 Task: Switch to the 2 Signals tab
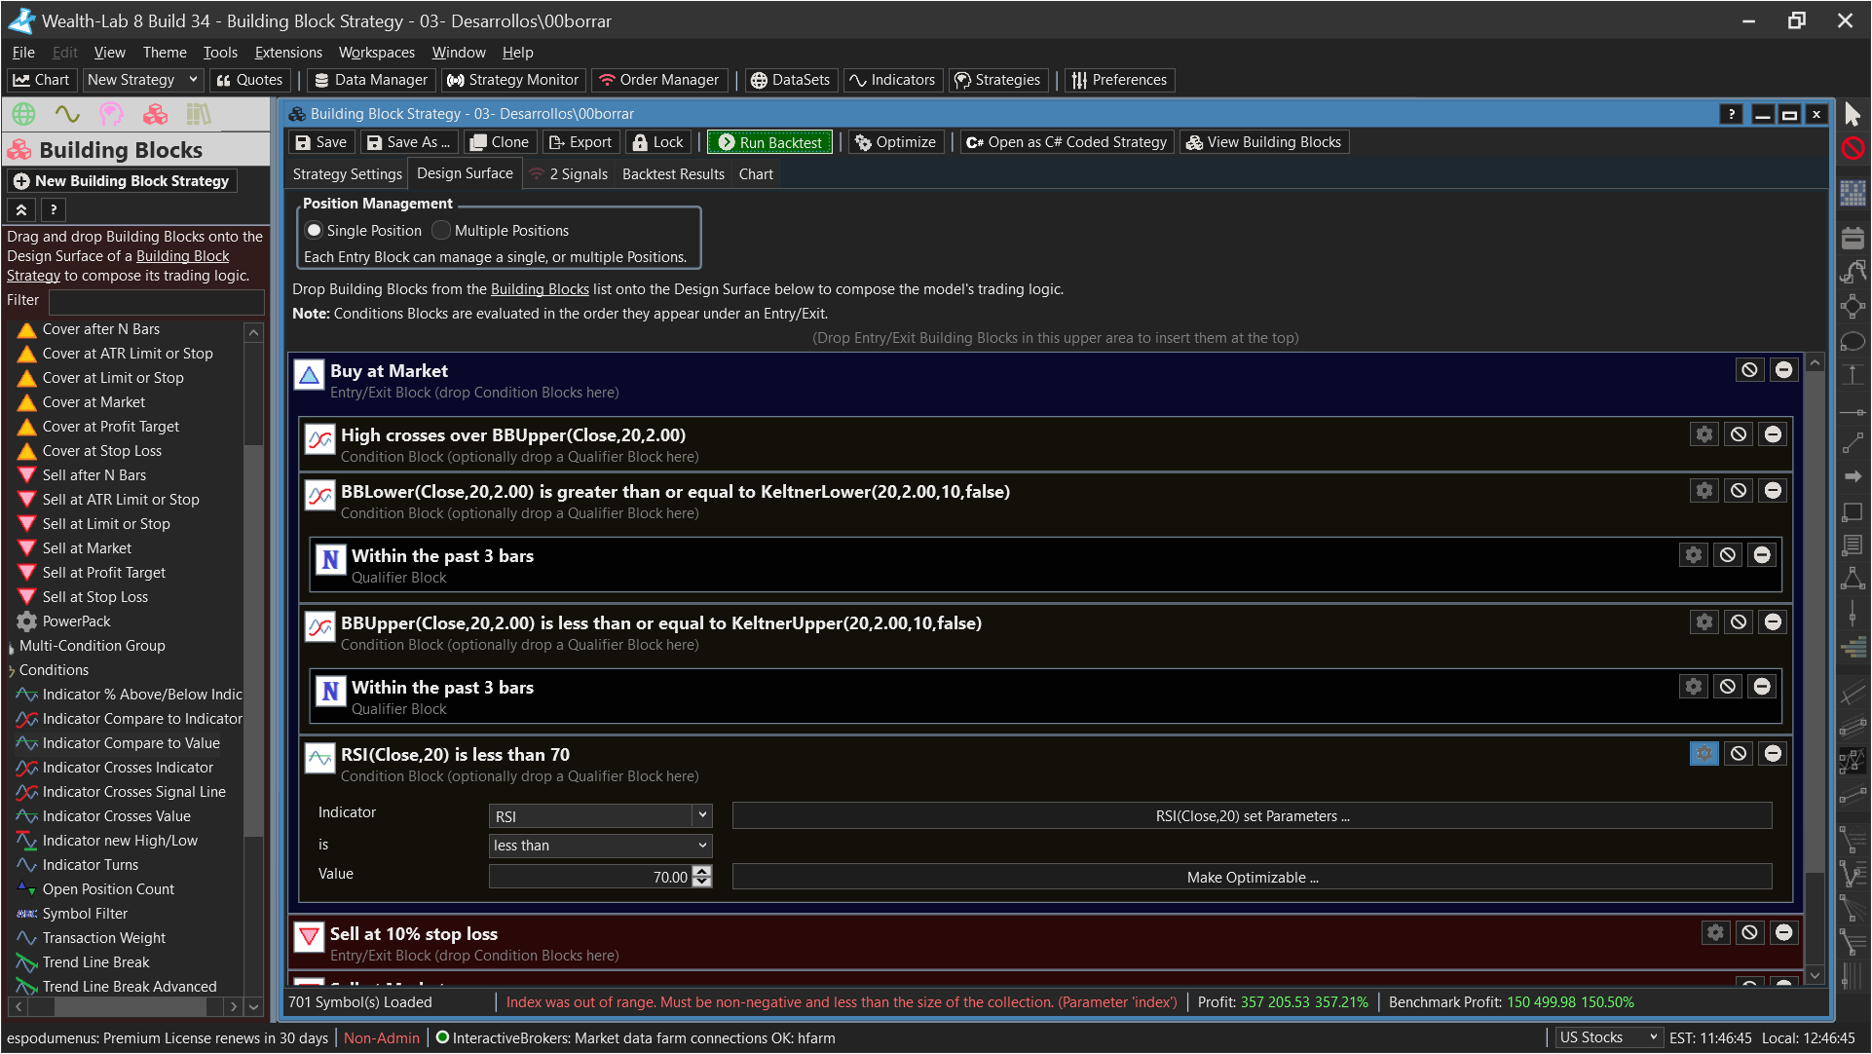tap(569, 174)
